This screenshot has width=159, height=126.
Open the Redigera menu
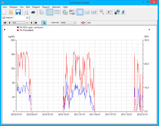click(x=13, y=7)
